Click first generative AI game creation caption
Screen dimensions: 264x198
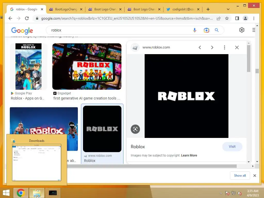coord(87,98)
